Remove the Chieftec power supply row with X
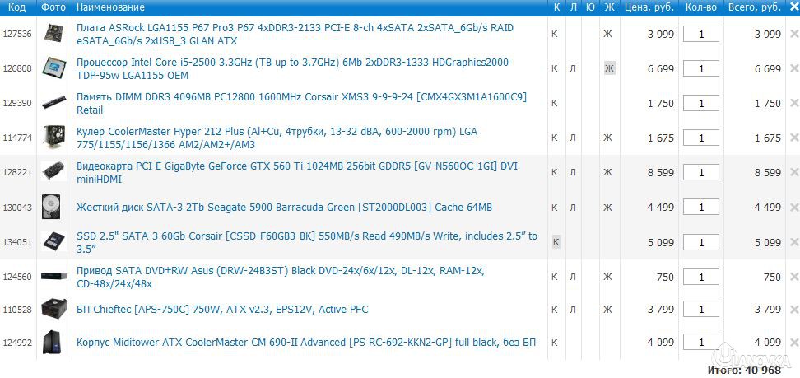800x378 pixels. click(793, 310)
